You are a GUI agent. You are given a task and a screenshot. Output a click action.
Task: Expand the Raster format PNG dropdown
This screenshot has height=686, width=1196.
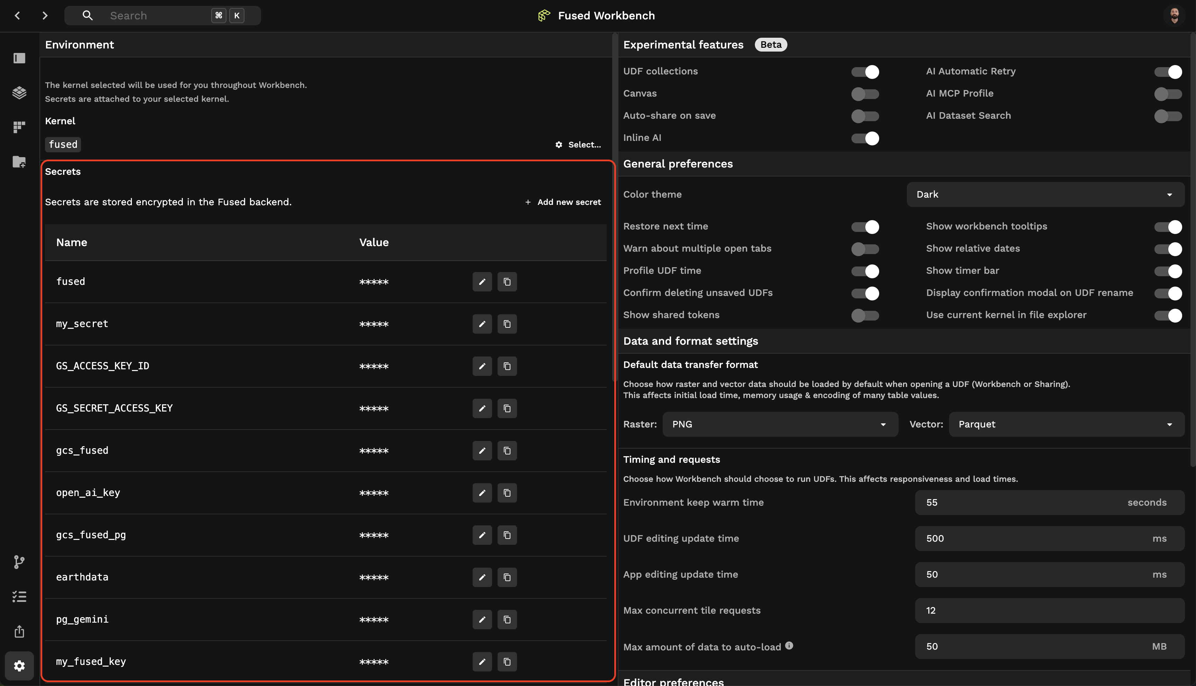[x=780, y=424]
